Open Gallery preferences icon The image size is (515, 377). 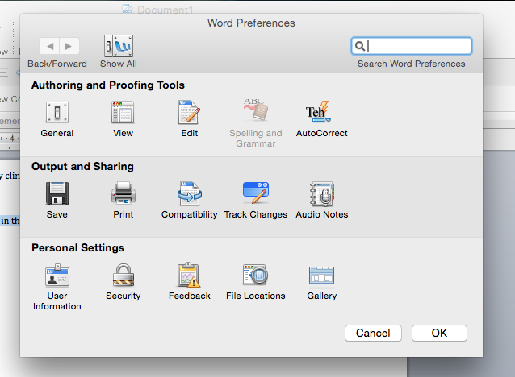click(x=321, y=275)
